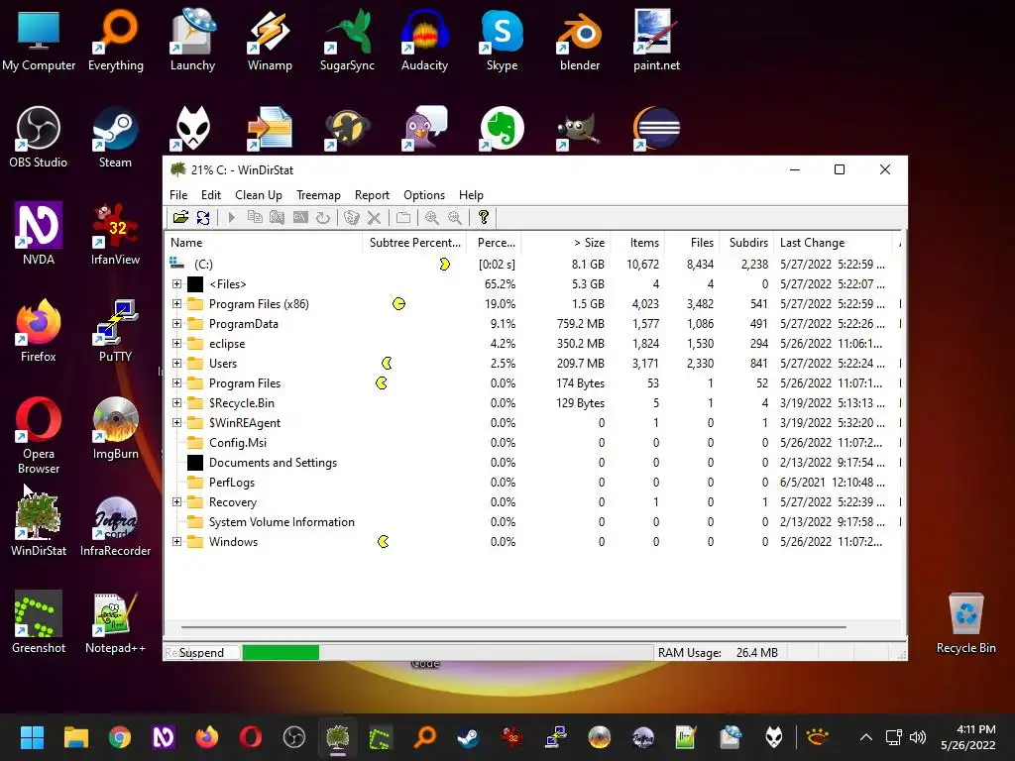1015x761 pixels.
Task: Open File Explorer from the taskbar
Action: pos(75,737)
